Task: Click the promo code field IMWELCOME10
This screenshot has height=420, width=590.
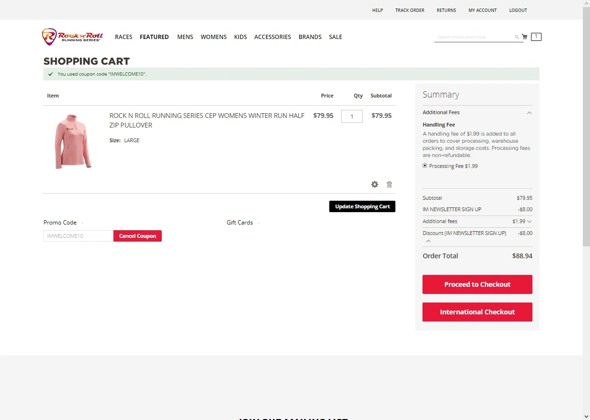Action: (78, 236)
